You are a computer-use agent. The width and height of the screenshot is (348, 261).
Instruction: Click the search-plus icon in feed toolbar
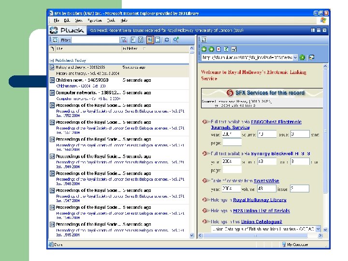point(176,40)
